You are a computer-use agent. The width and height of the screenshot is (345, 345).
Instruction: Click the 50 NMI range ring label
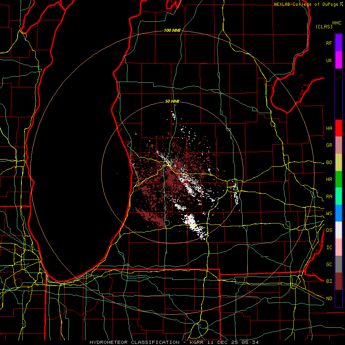(x=172, y=101)
